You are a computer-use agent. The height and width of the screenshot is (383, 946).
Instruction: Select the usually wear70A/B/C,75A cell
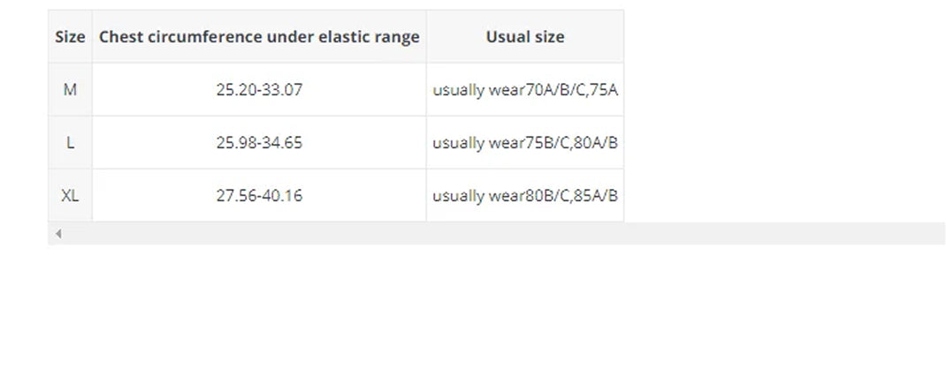tap(525, 89)
